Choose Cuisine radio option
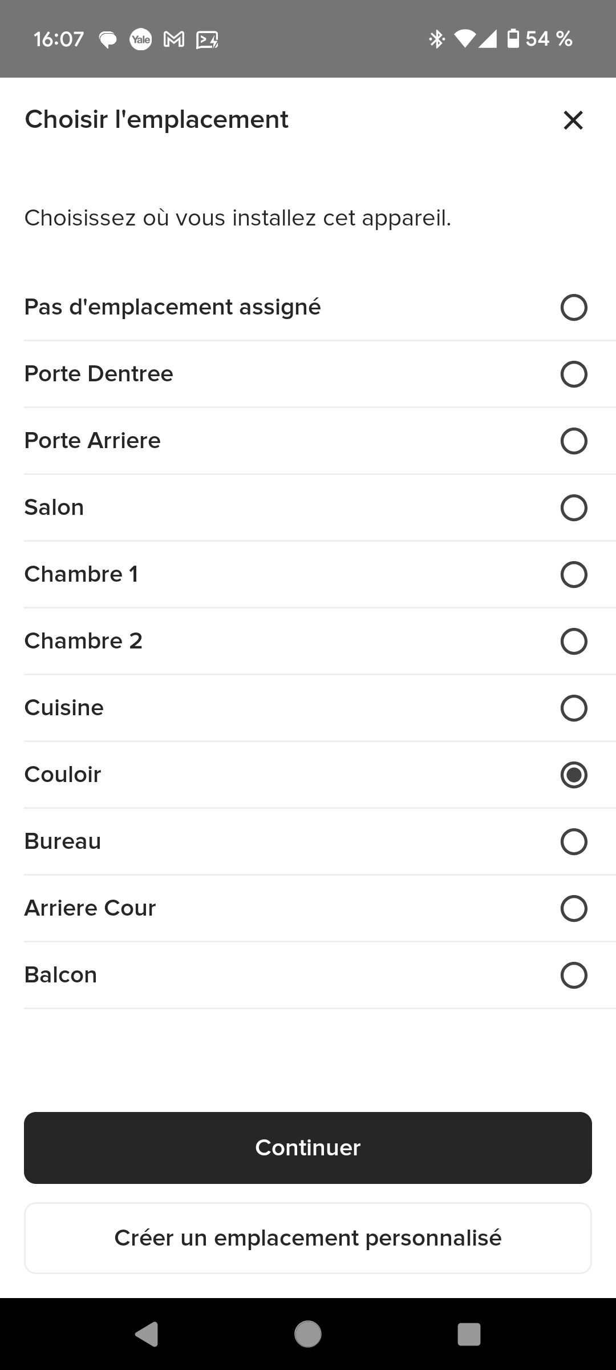 click(x=573, y=708)
